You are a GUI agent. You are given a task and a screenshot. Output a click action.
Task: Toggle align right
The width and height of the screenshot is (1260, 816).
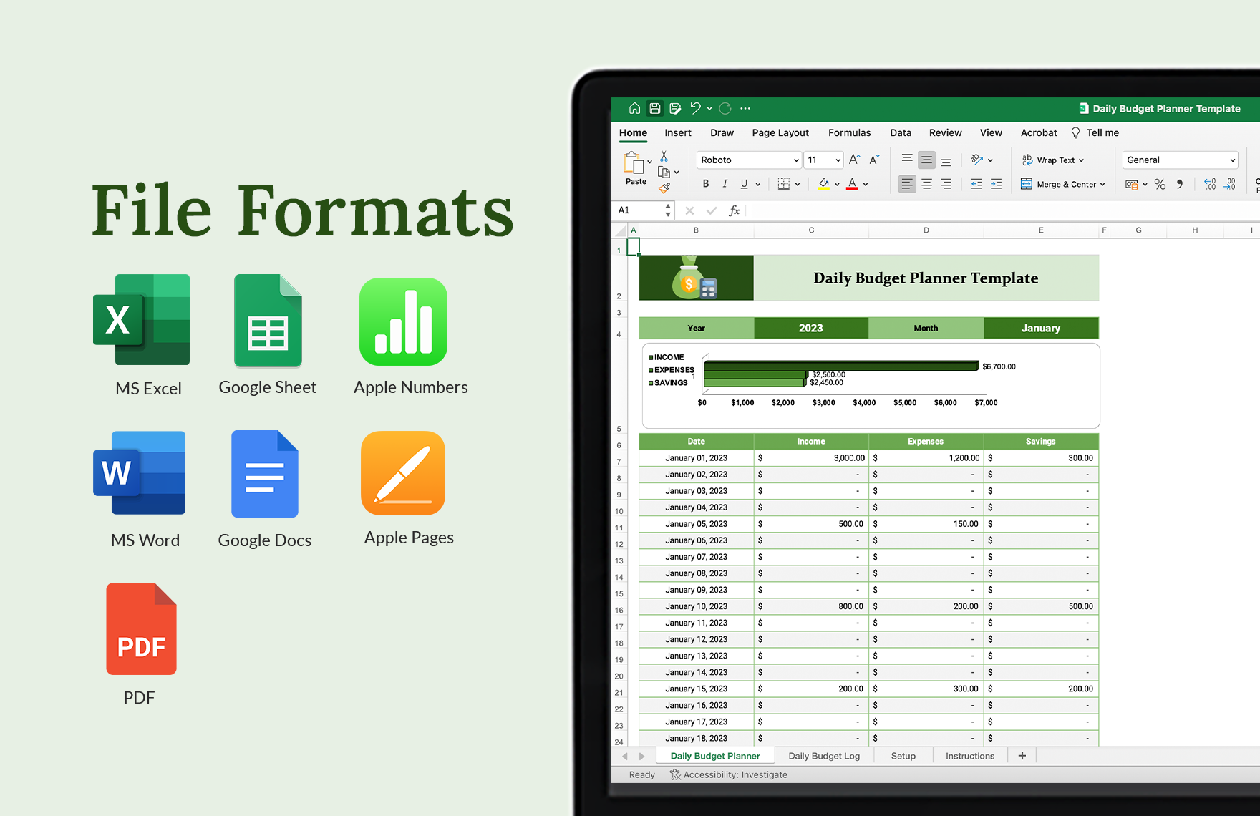[946, 184]
